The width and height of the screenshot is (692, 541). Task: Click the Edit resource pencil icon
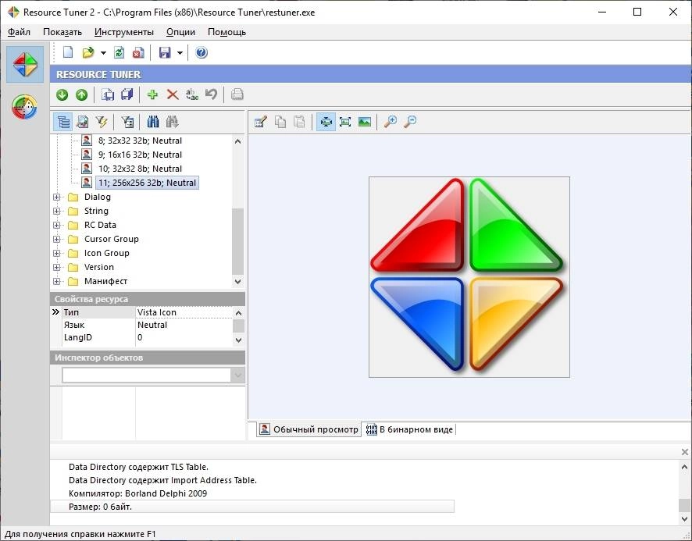tap(261, 121)
